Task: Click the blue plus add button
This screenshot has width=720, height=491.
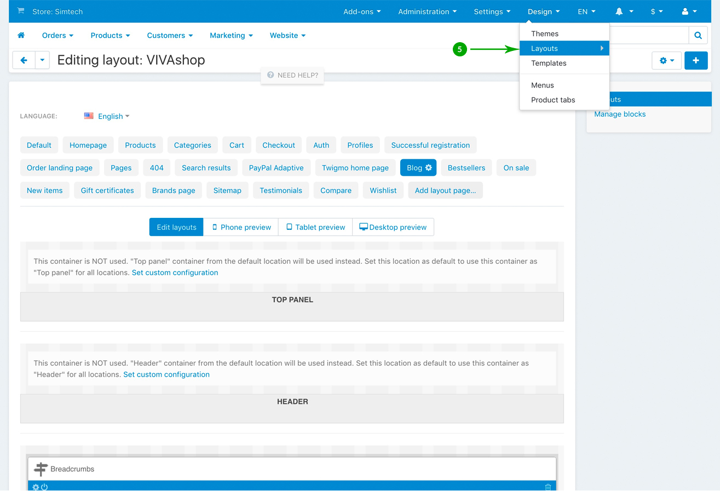Action: (x=695, y=60)
